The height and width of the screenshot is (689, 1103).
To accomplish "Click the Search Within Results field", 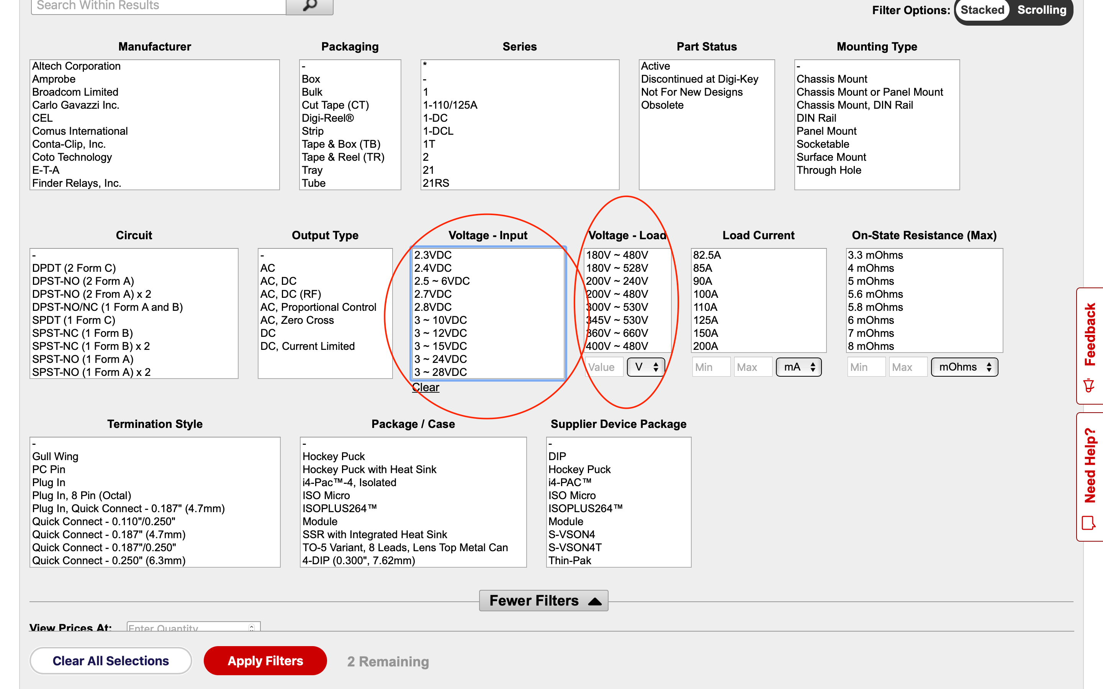I will tap(158, 5).
